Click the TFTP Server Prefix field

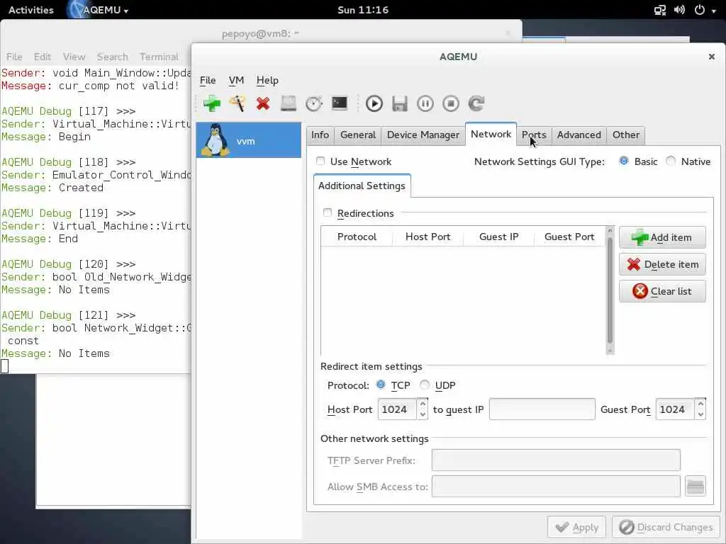(x=556, y=460)
